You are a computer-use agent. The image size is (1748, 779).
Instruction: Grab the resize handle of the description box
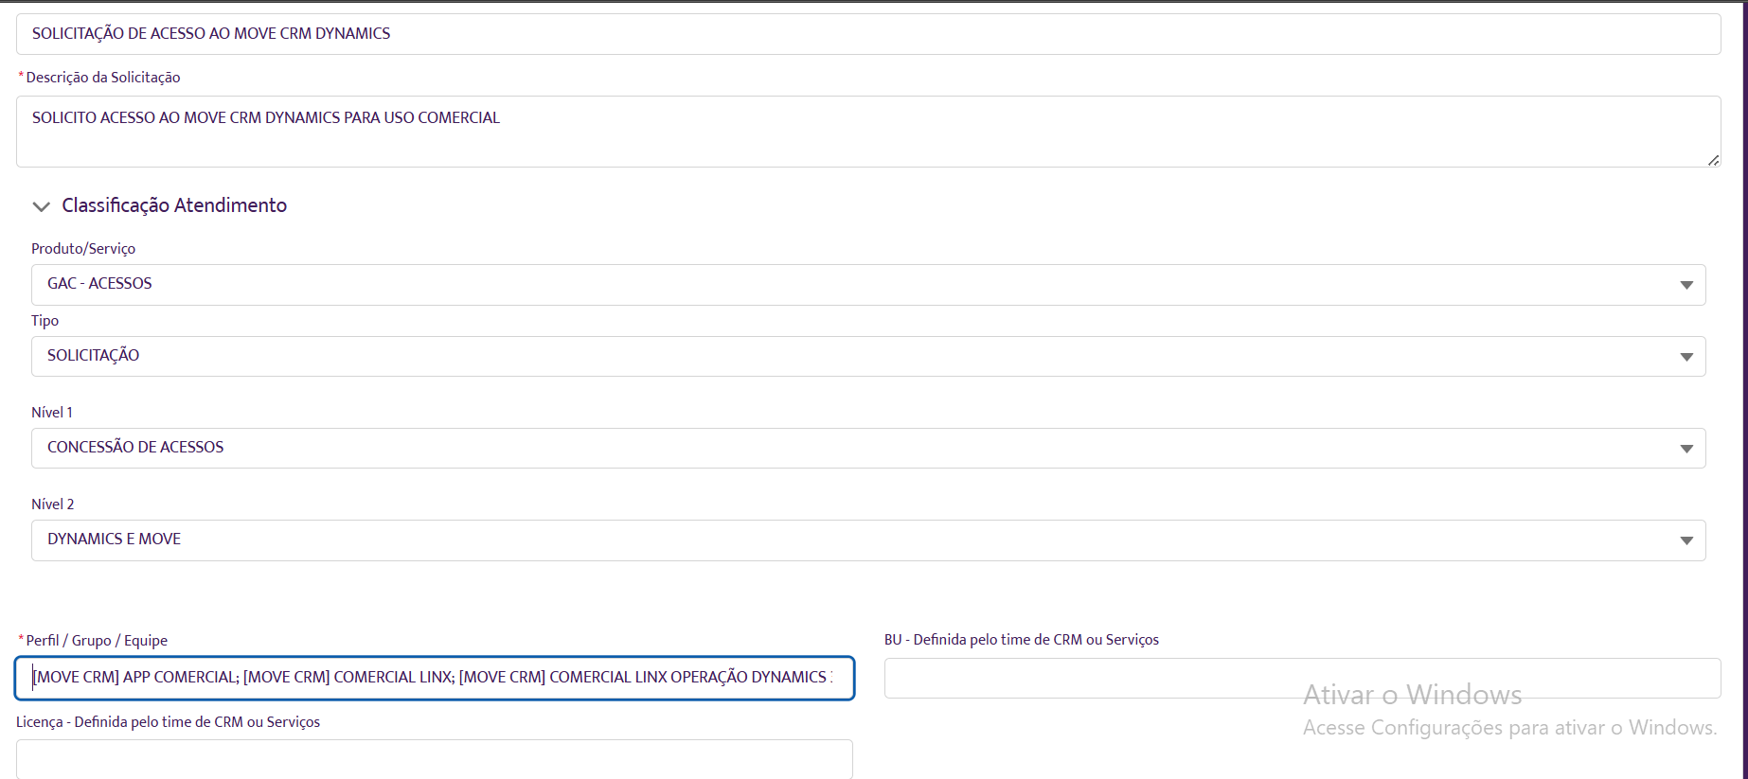[x=1713, y=160]
